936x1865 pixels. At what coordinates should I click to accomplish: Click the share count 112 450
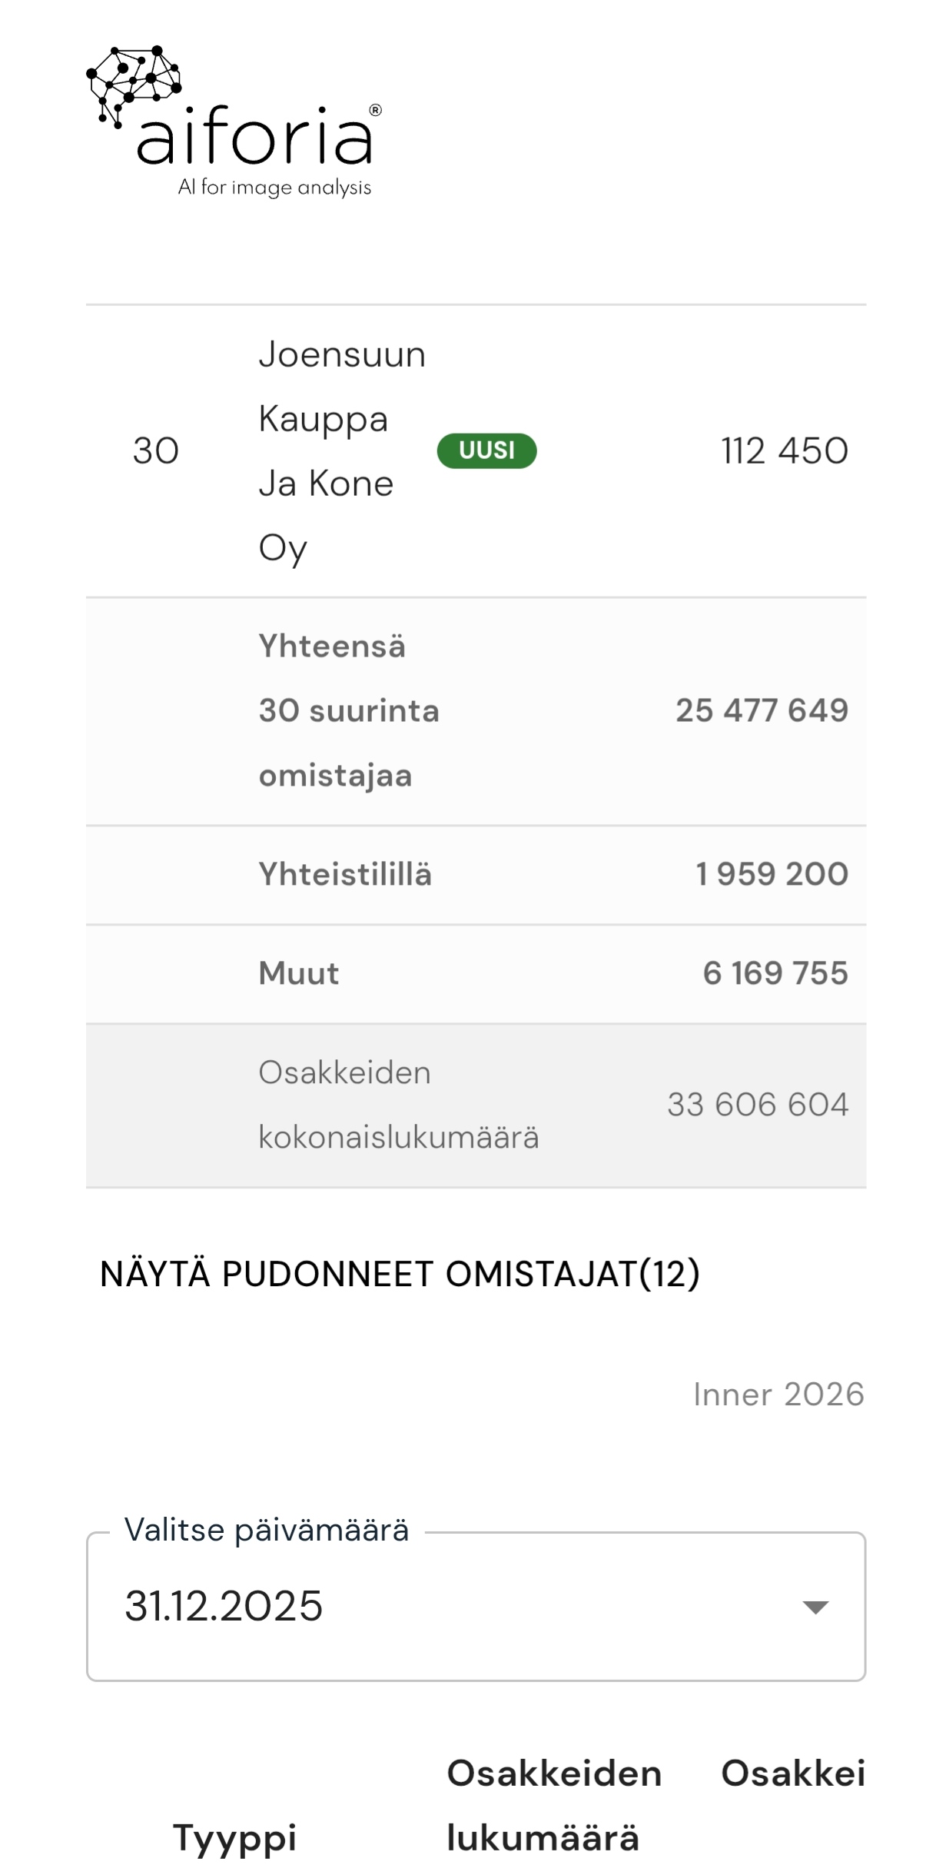(784, 450)
